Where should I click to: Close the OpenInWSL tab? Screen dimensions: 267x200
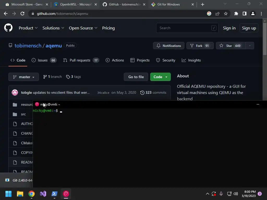96,4
